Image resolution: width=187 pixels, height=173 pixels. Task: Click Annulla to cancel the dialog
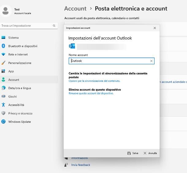[x=150, y=153]
